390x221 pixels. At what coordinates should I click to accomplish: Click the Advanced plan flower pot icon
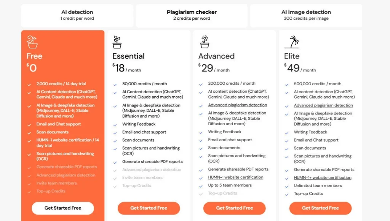[205, 42]
